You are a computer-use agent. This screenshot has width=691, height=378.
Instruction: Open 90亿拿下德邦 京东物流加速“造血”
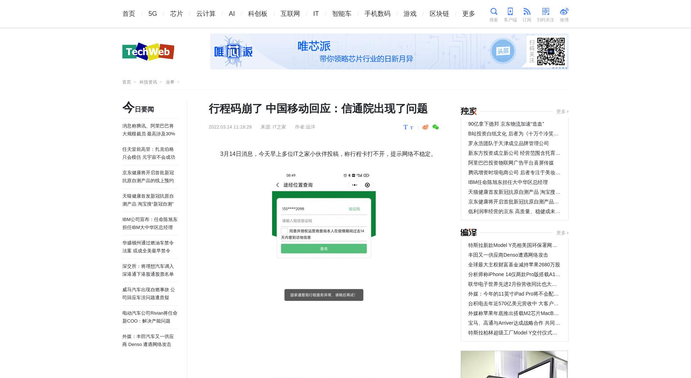pyautogui.click(x=506, y=124)
